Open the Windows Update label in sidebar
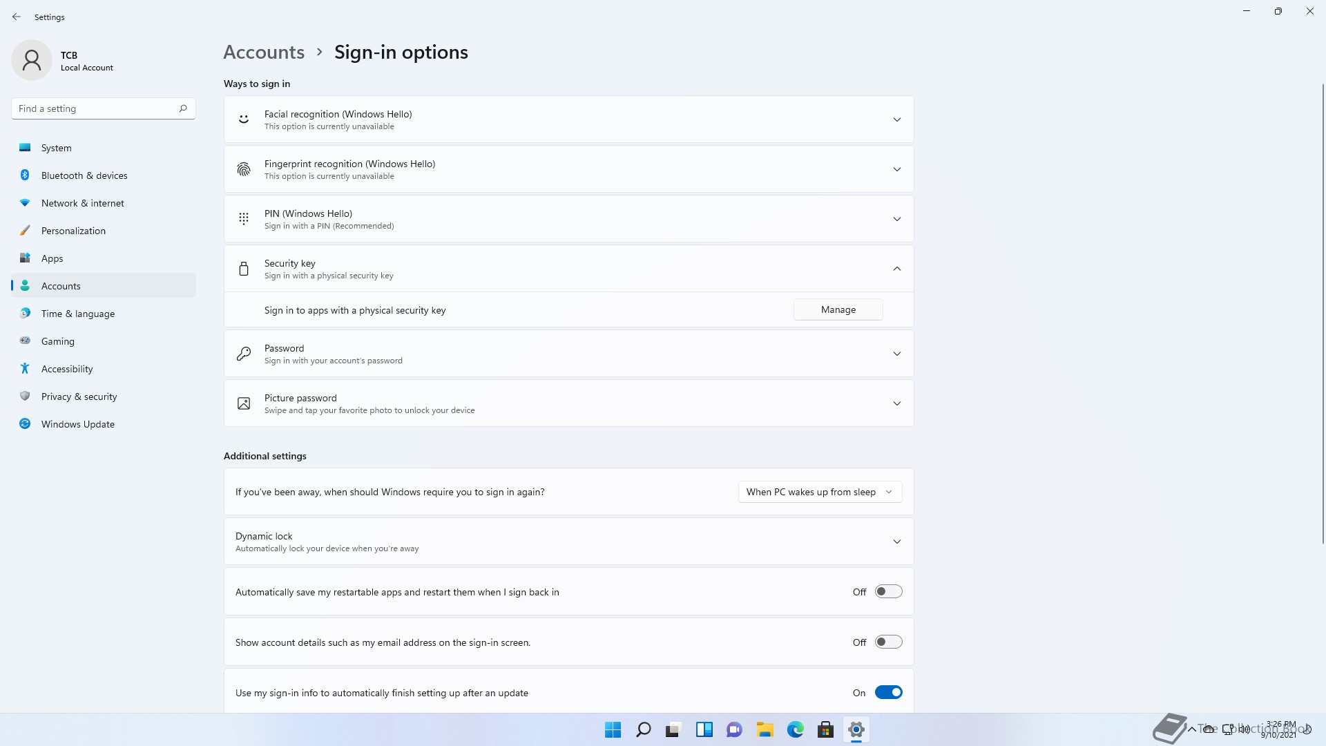1326x746 pixels. (x=77, y=424)
